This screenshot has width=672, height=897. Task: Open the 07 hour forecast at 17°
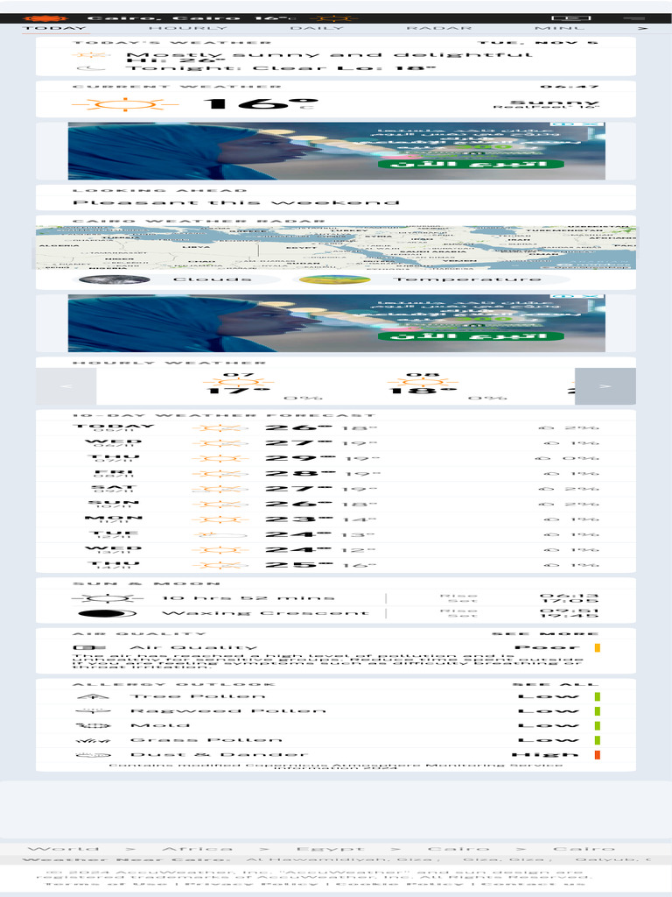click(238, 386)
